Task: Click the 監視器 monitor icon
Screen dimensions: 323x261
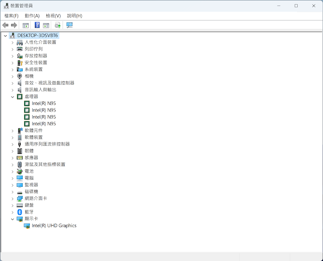Action: [20, 185]
